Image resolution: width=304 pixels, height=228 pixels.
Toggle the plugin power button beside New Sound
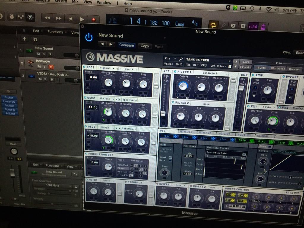click(x=89, y=37)
